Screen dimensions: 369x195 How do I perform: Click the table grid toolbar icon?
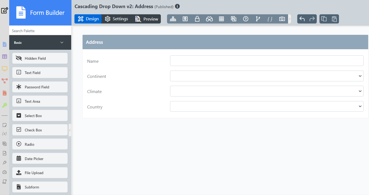coord(221,19)
